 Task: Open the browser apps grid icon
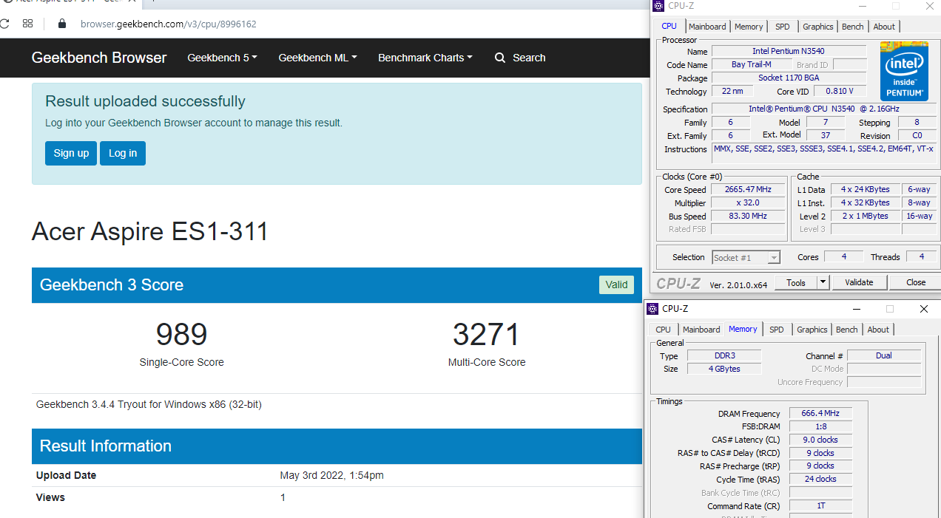(27, 24)
